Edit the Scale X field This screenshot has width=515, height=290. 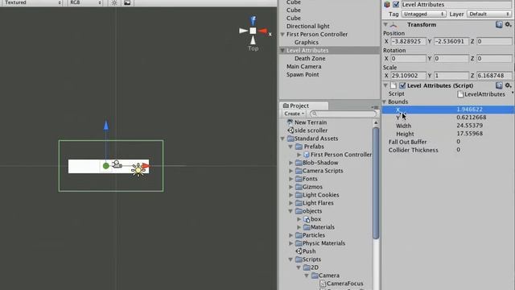408,76
